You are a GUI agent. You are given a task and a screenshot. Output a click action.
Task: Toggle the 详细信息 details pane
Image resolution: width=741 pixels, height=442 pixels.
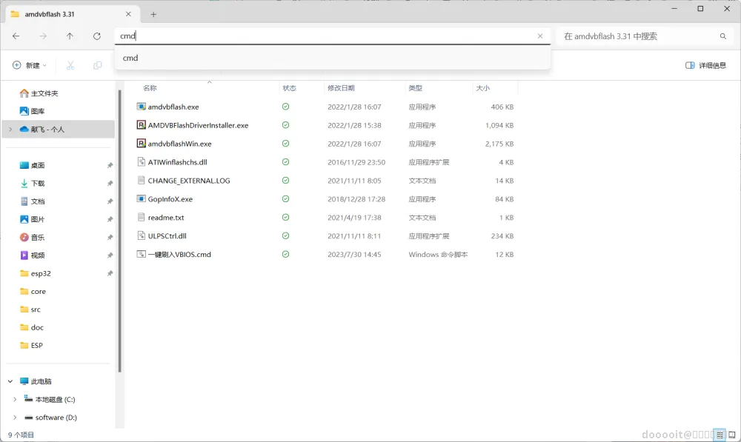pos(705,65)
